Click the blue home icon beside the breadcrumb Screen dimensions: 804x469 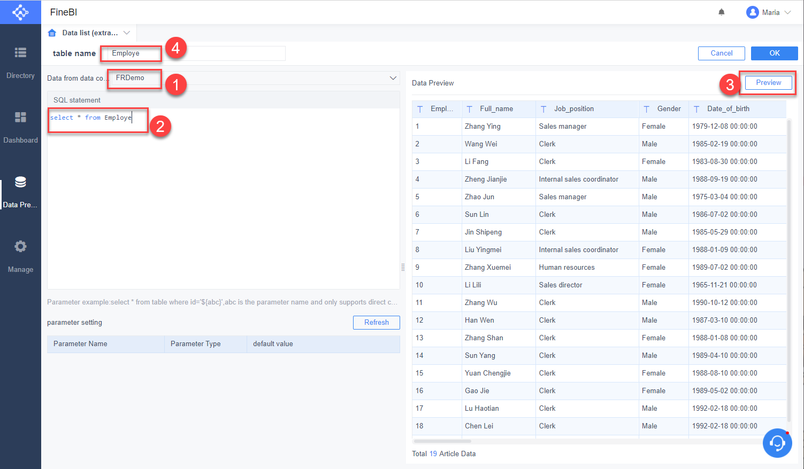click(x=52, y=33)
